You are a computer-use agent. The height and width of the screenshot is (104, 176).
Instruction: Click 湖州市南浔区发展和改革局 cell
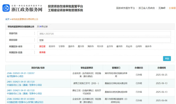116,75
